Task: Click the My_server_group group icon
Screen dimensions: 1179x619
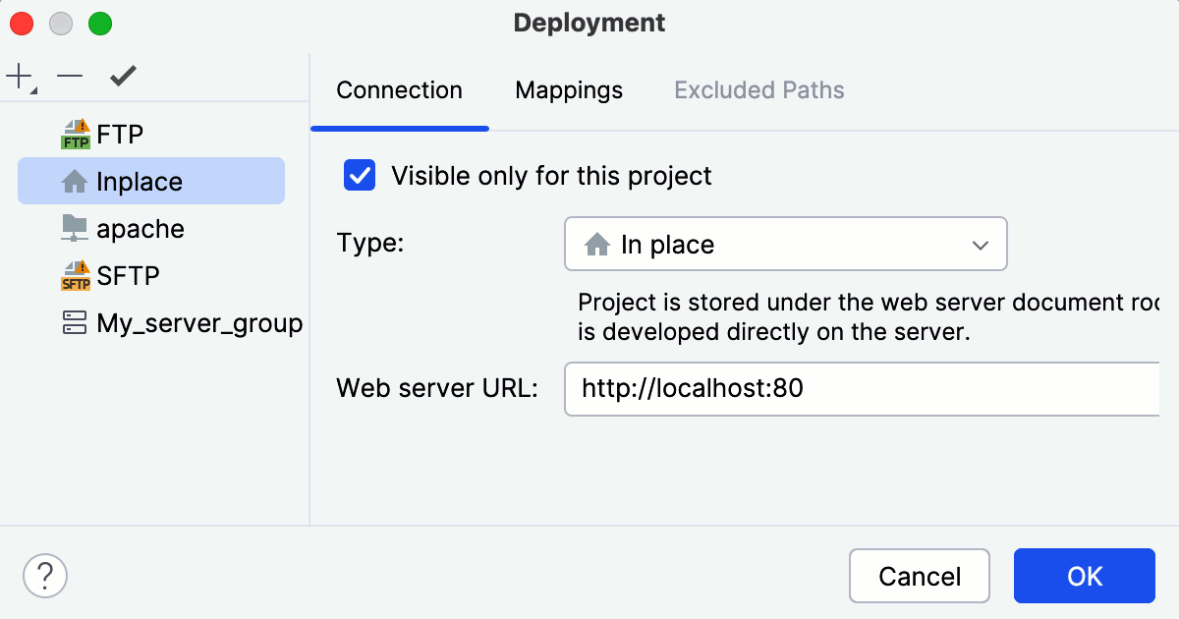Action: (x=76, y=323)
